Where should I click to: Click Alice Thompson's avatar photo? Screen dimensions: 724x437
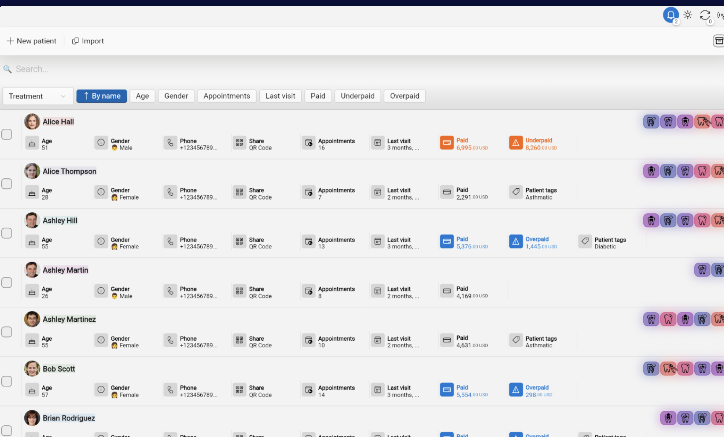click(x=32, y=171)
